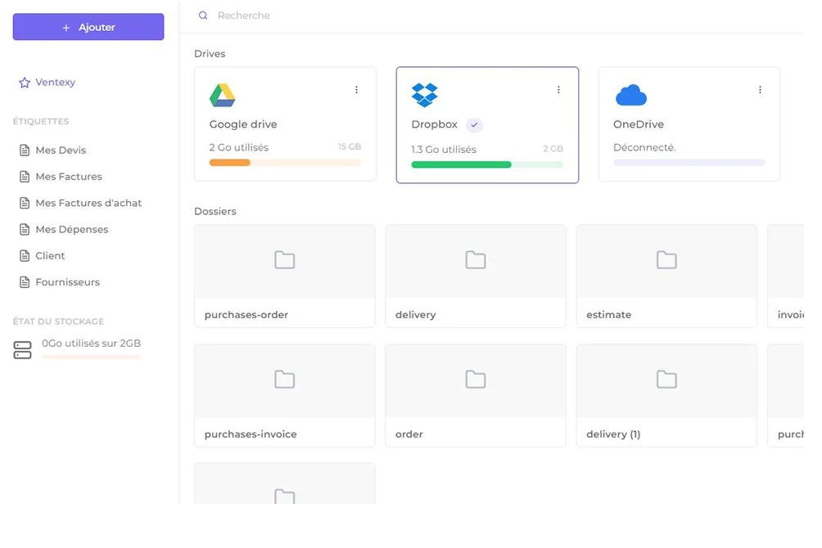Open the Mes Factures label
Viewport: 822px width, 548px height.
tap(69, 177)
